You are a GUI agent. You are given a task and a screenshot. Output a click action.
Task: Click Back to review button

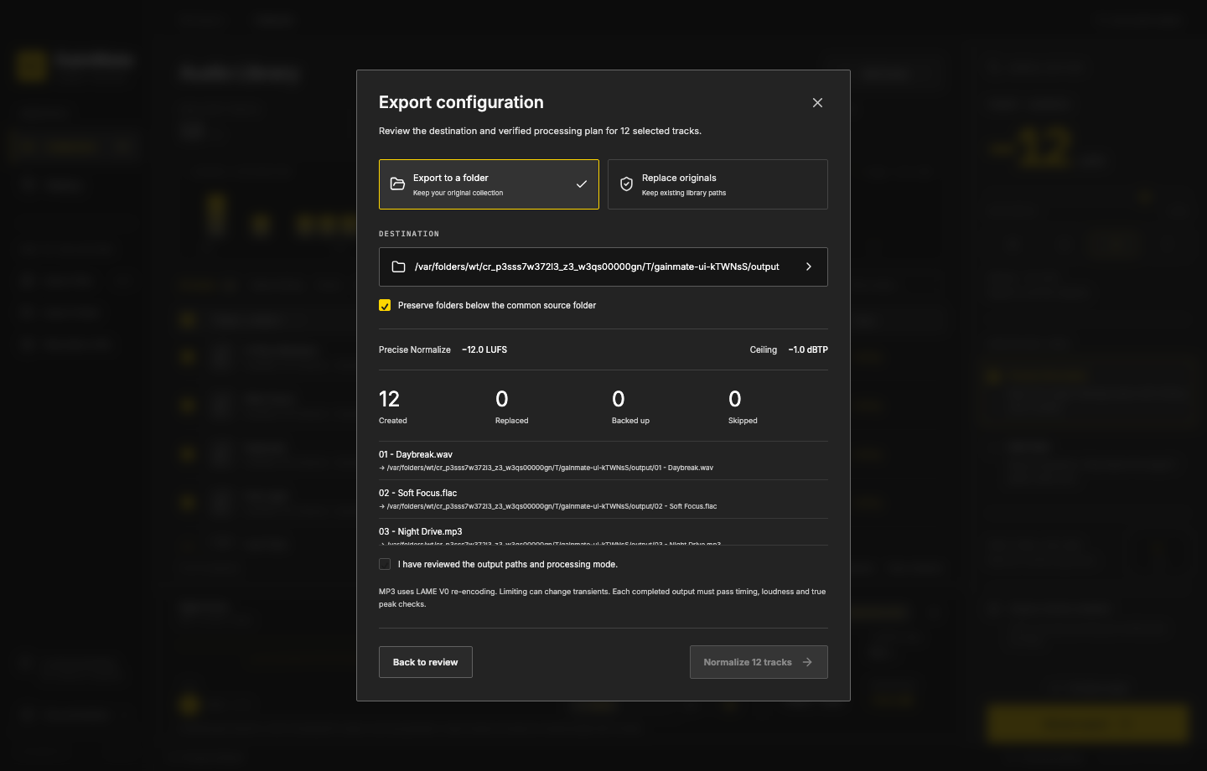tap(426, 662)
